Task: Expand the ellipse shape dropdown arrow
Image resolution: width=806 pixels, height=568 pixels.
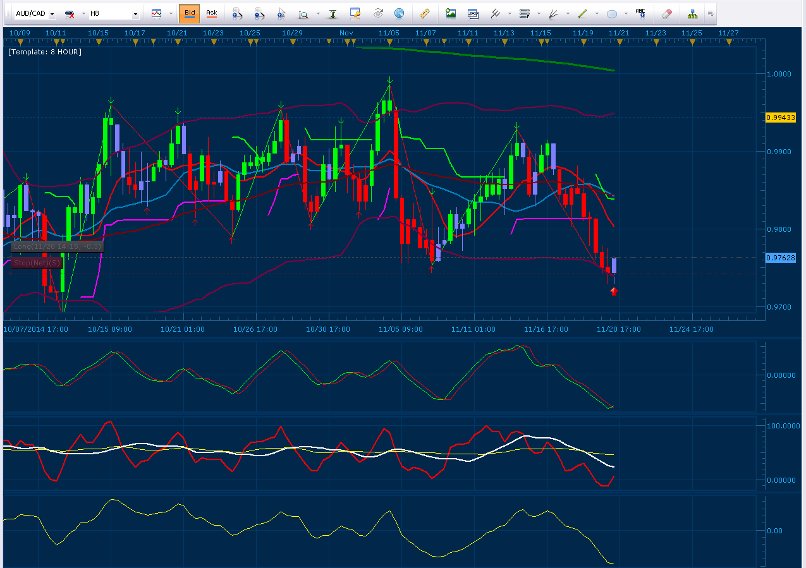Action: click(626, 13)
